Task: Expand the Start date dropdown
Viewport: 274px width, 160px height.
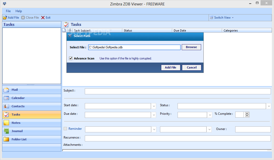Action: (154, 106)
